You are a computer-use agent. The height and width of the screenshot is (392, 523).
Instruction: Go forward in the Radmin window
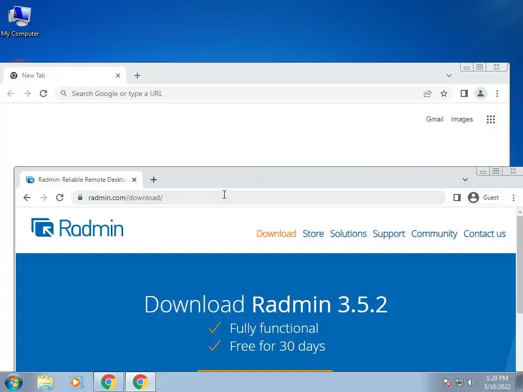coord(43,198)
